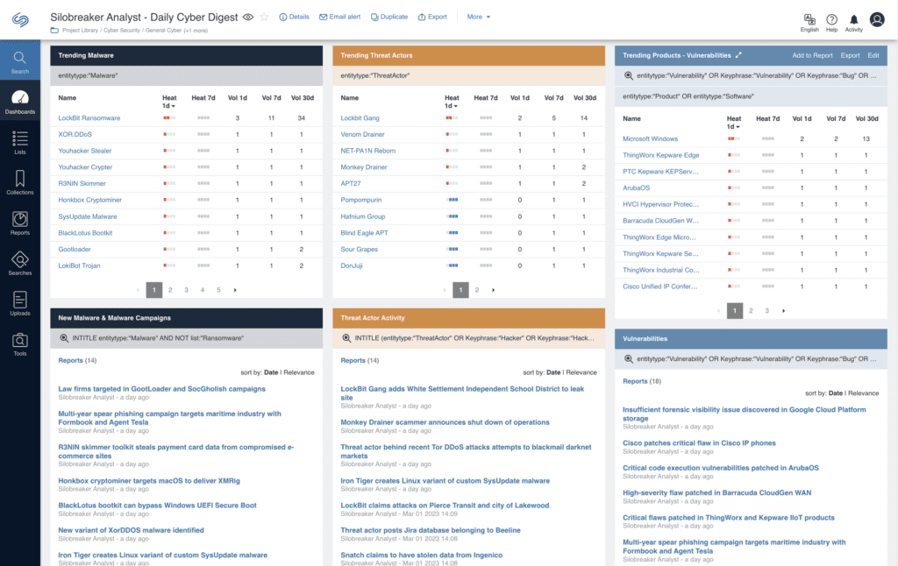This screenshot has height=566, width=898.
Task: Open Uploads in the sidebar
Action: point(20,304)
